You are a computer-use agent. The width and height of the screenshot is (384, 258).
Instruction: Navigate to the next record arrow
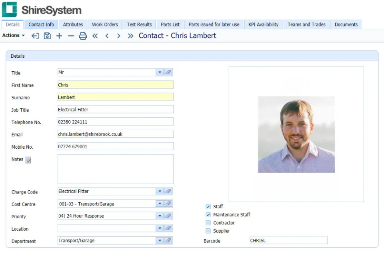click(119, 36)
